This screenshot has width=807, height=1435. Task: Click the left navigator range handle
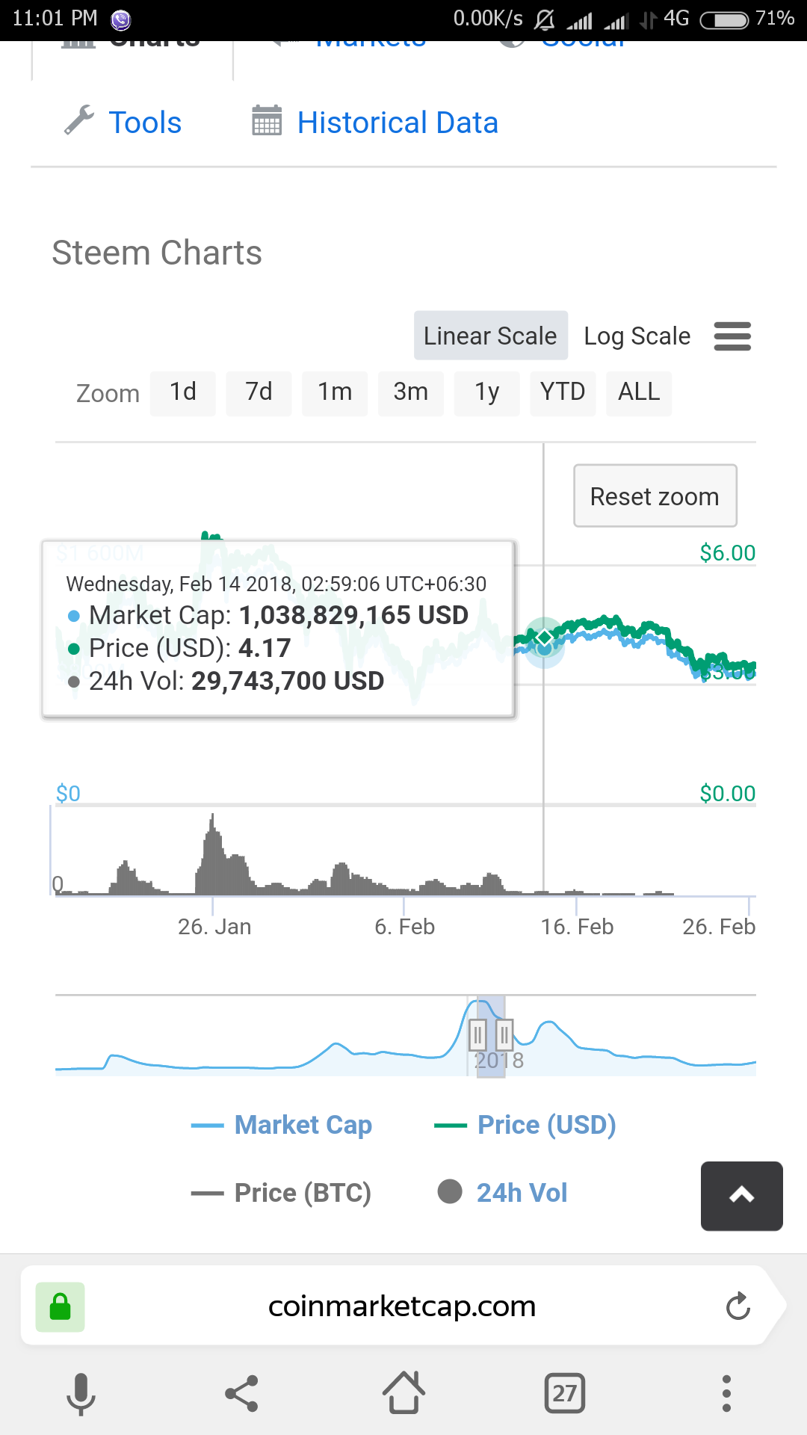[x=477, y=1035]
